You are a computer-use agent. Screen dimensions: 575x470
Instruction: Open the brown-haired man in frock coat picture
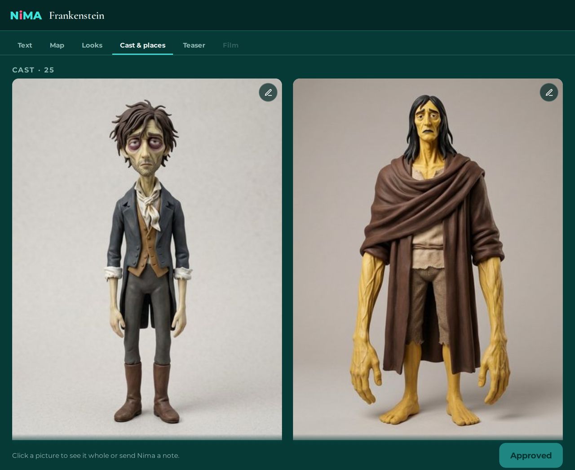[x=147, y=259]
